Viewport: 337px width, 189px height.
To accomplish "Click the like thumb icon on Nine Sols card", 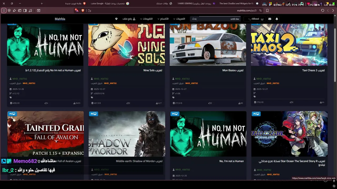I will pyautogui.click(x=128, y=103).
